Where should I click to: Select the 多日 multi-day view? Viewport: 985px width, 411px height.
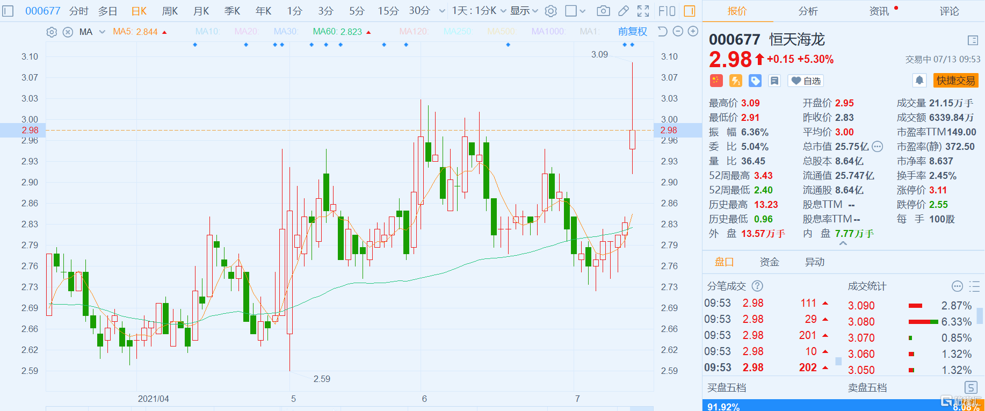[x=107, y=11]
